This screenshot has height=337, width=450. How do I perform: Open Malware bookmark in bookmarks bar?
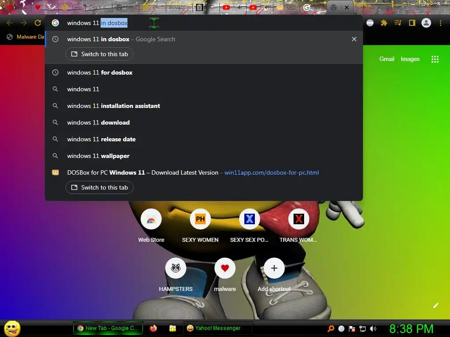click(26, 37)
